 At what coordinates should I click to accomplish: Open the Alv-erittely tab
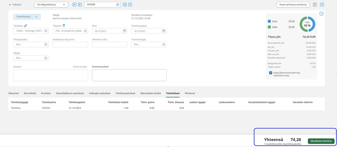pos(30,93)
